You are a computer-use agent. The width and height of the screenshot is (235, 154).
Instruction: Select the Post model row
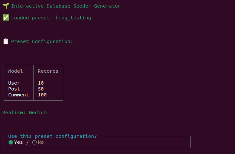14,89
